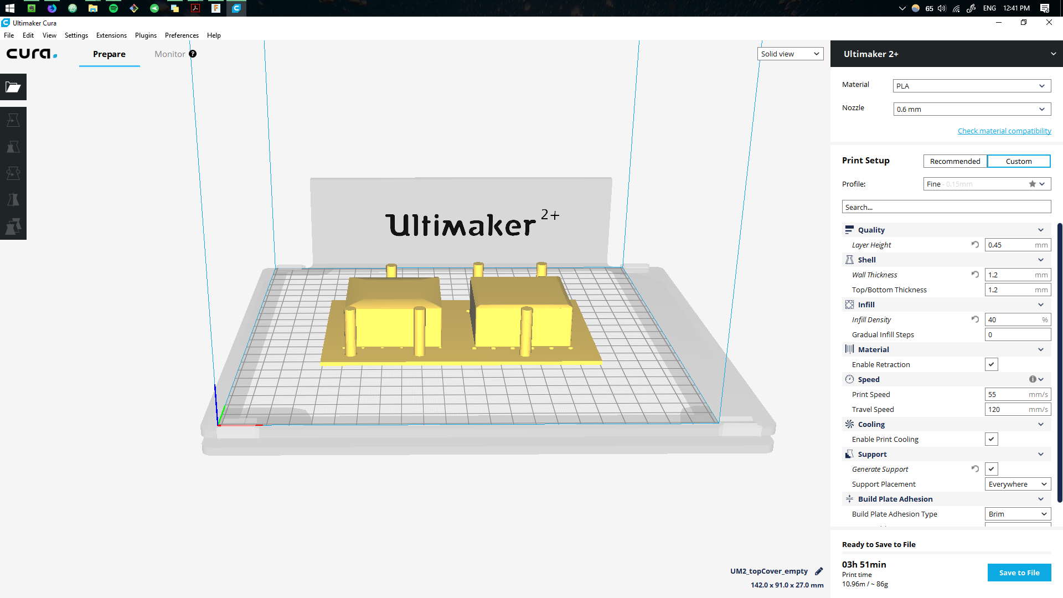The height and width of the screenshot is (598, 1063).
Task: Click the Print Speed value field
Action: point(1018,394)
